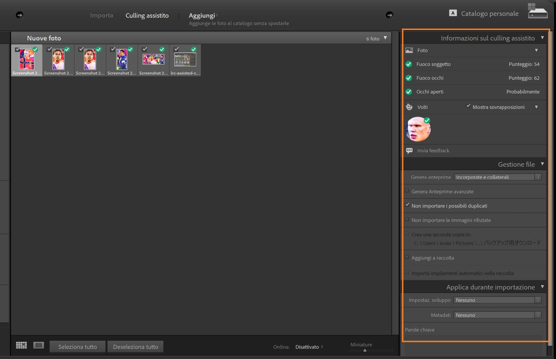Select the Importa tab
The height and width of the screenshot is (359, 556).
point(102,15)
